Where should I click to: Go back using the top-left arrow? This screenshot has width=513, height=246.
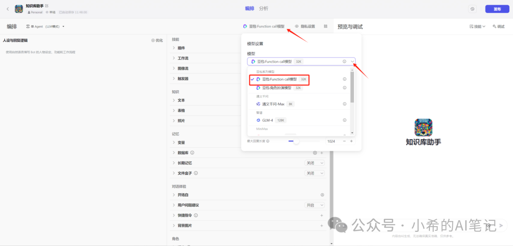(x=8, y=9)
